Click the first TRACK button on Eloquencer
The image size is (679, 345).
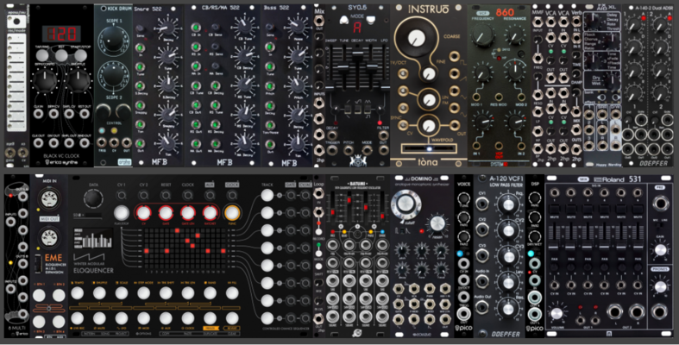pyautogui.click(x=267, y=196)
